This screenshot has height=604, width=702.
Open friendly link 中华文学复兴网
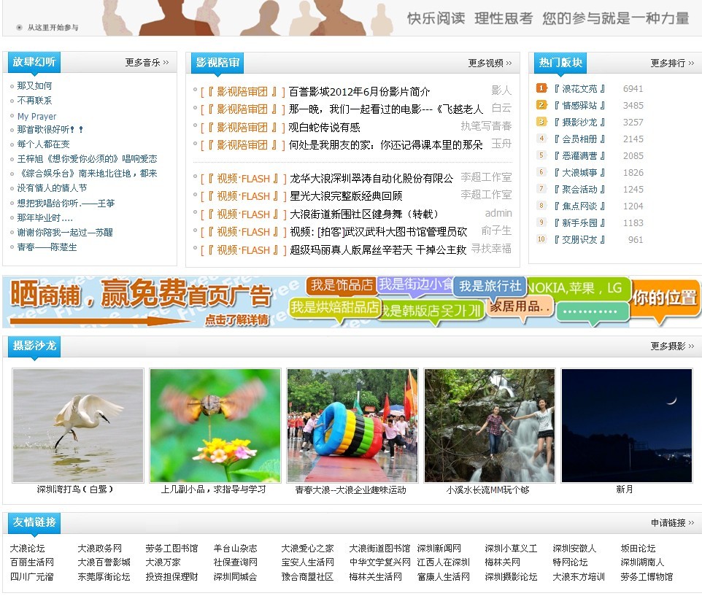379,562
